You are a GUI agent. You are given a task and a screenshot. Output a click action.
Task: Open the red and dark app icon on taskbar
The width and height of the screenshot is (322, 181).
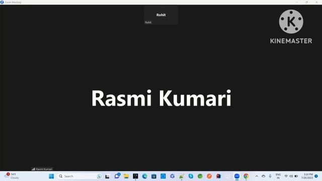tap(218, 176)
